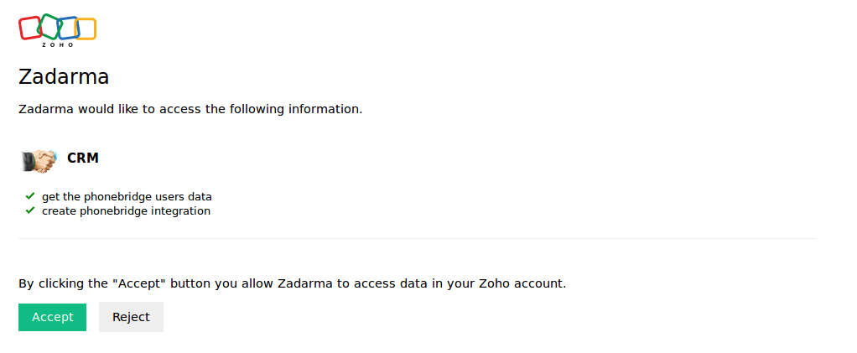Click the blue square in Zoho logo
Viewport: 857px width, 353px height.
click(x=67, y=29)
